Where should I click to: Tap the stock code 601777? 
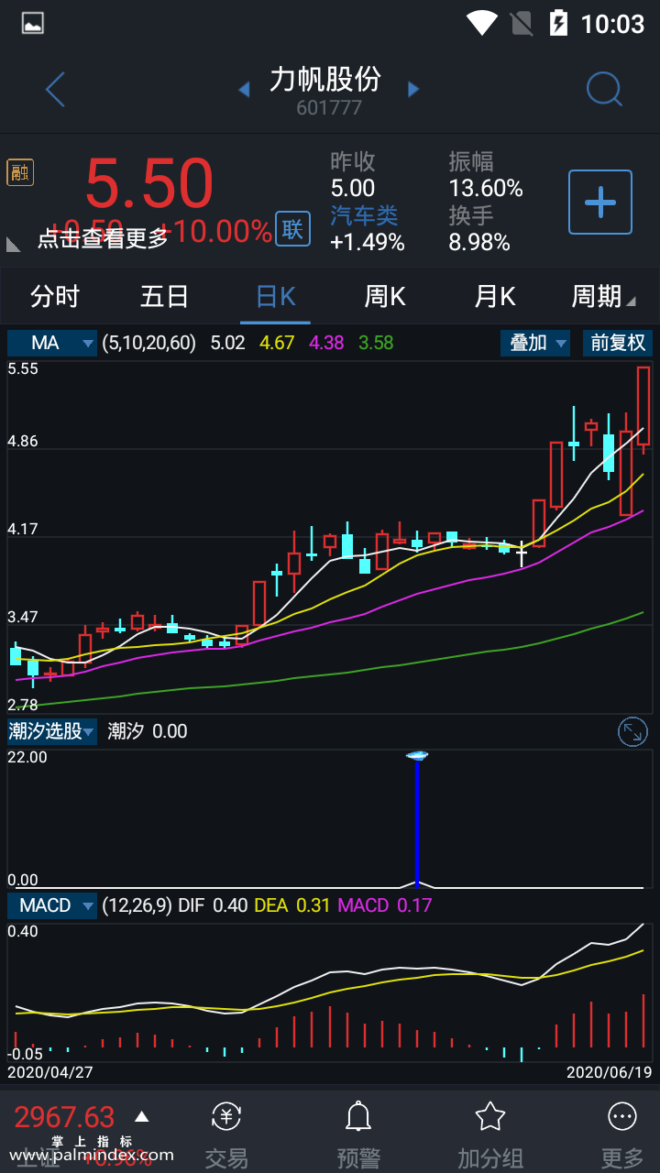[329, 108]
